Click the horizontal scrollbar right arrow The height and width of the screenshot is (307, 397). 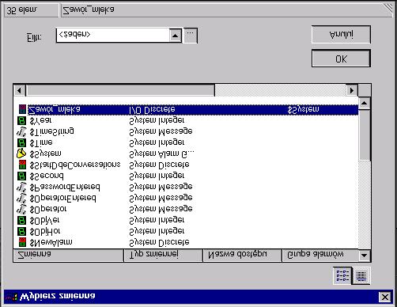(x=352, y=90)
